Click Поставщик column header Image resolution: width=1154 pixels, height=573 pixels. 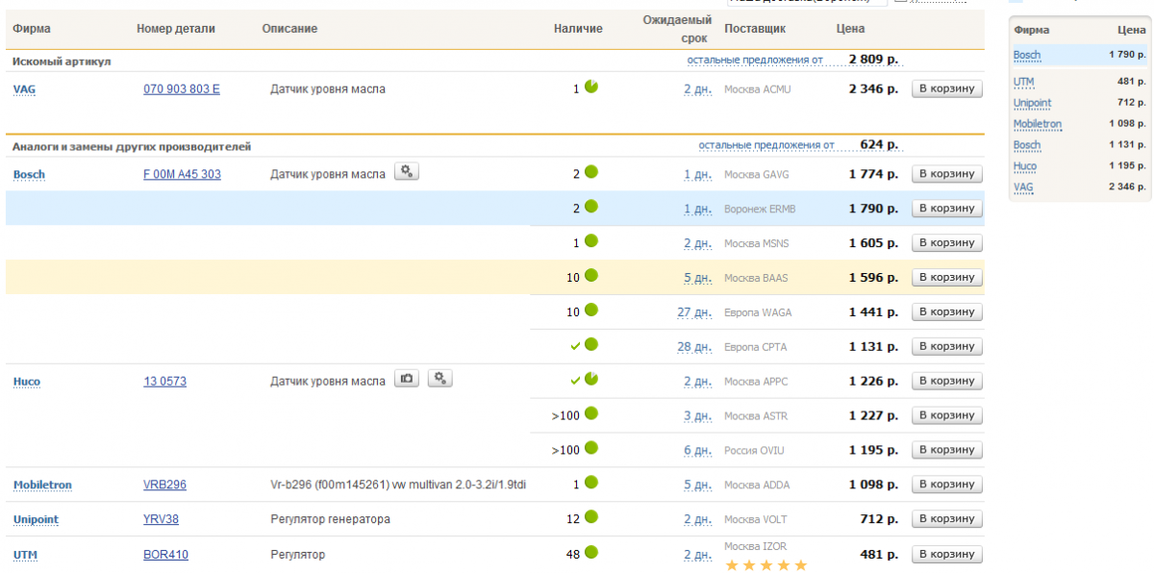click(x=755, y=29)
